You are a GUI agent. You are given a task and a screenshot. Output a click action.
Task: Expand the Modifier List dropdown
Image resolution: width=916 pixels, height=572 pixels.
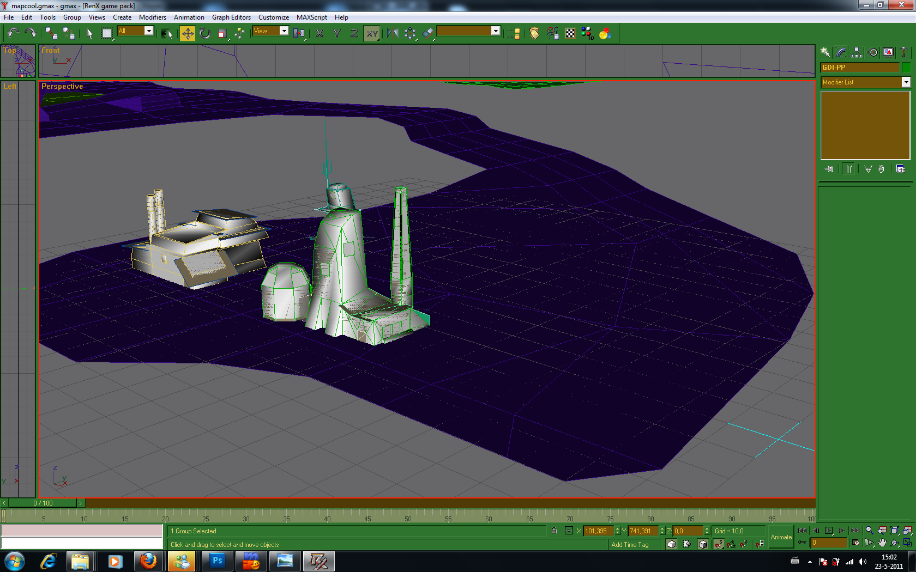(906, 82)
